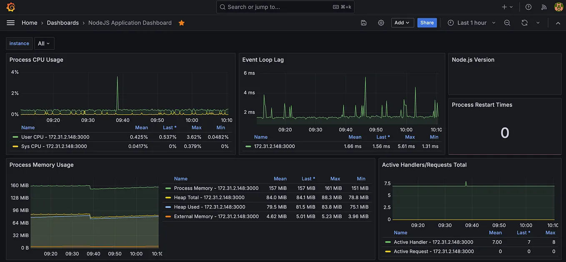Navigate to Dashboards in the breadcrumb
This screenshot has width=566, height=262.
click(x=63, y=23)
